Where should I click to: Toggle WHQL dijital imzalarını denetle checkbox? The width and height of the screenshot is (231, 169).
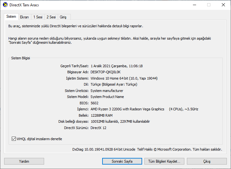14,139
